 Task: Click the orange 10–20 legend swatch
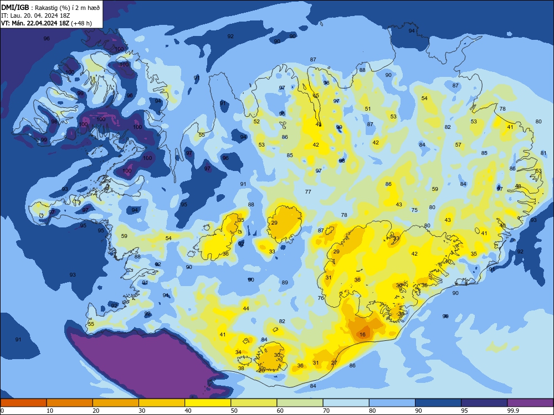(70, 403)
